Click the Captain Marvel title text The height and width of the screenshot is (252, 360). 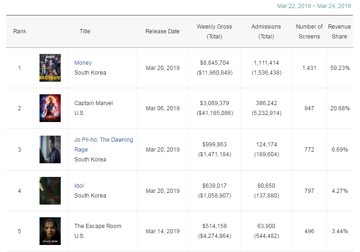point(94,103)
